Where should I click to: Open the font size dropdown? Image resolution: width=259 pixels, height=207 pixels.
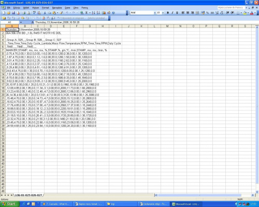pos(163,13)
